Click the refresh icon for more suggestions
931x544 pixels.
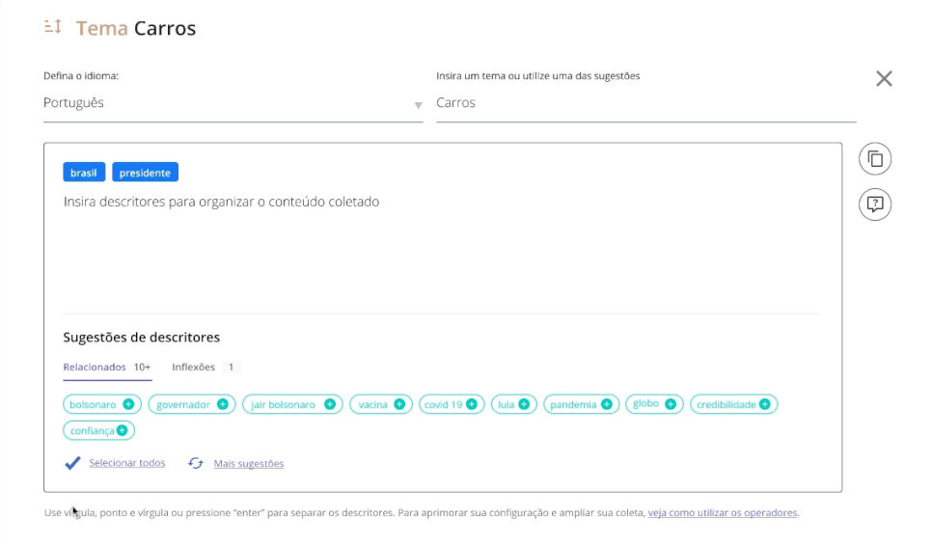pos(196,463)
